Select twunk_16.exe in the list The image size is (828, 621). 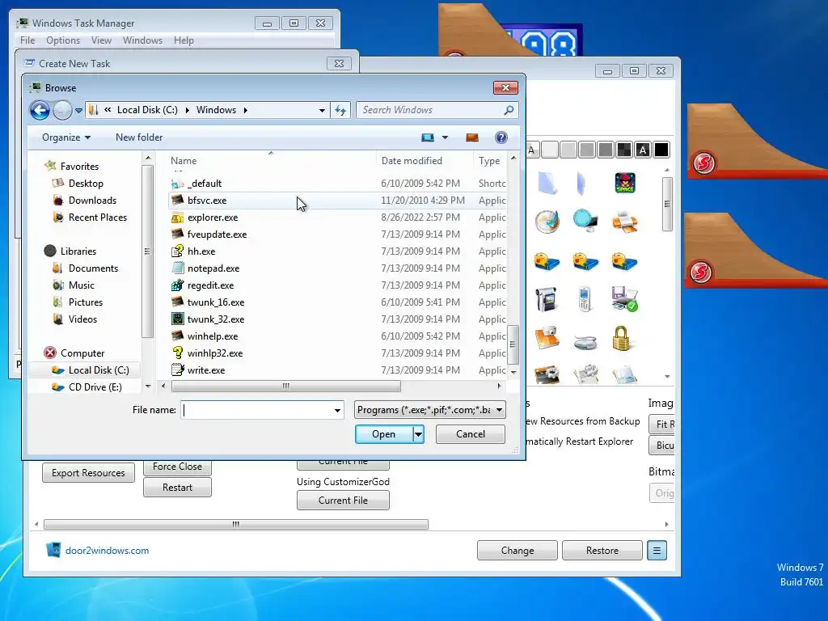[x=337, y=302]
